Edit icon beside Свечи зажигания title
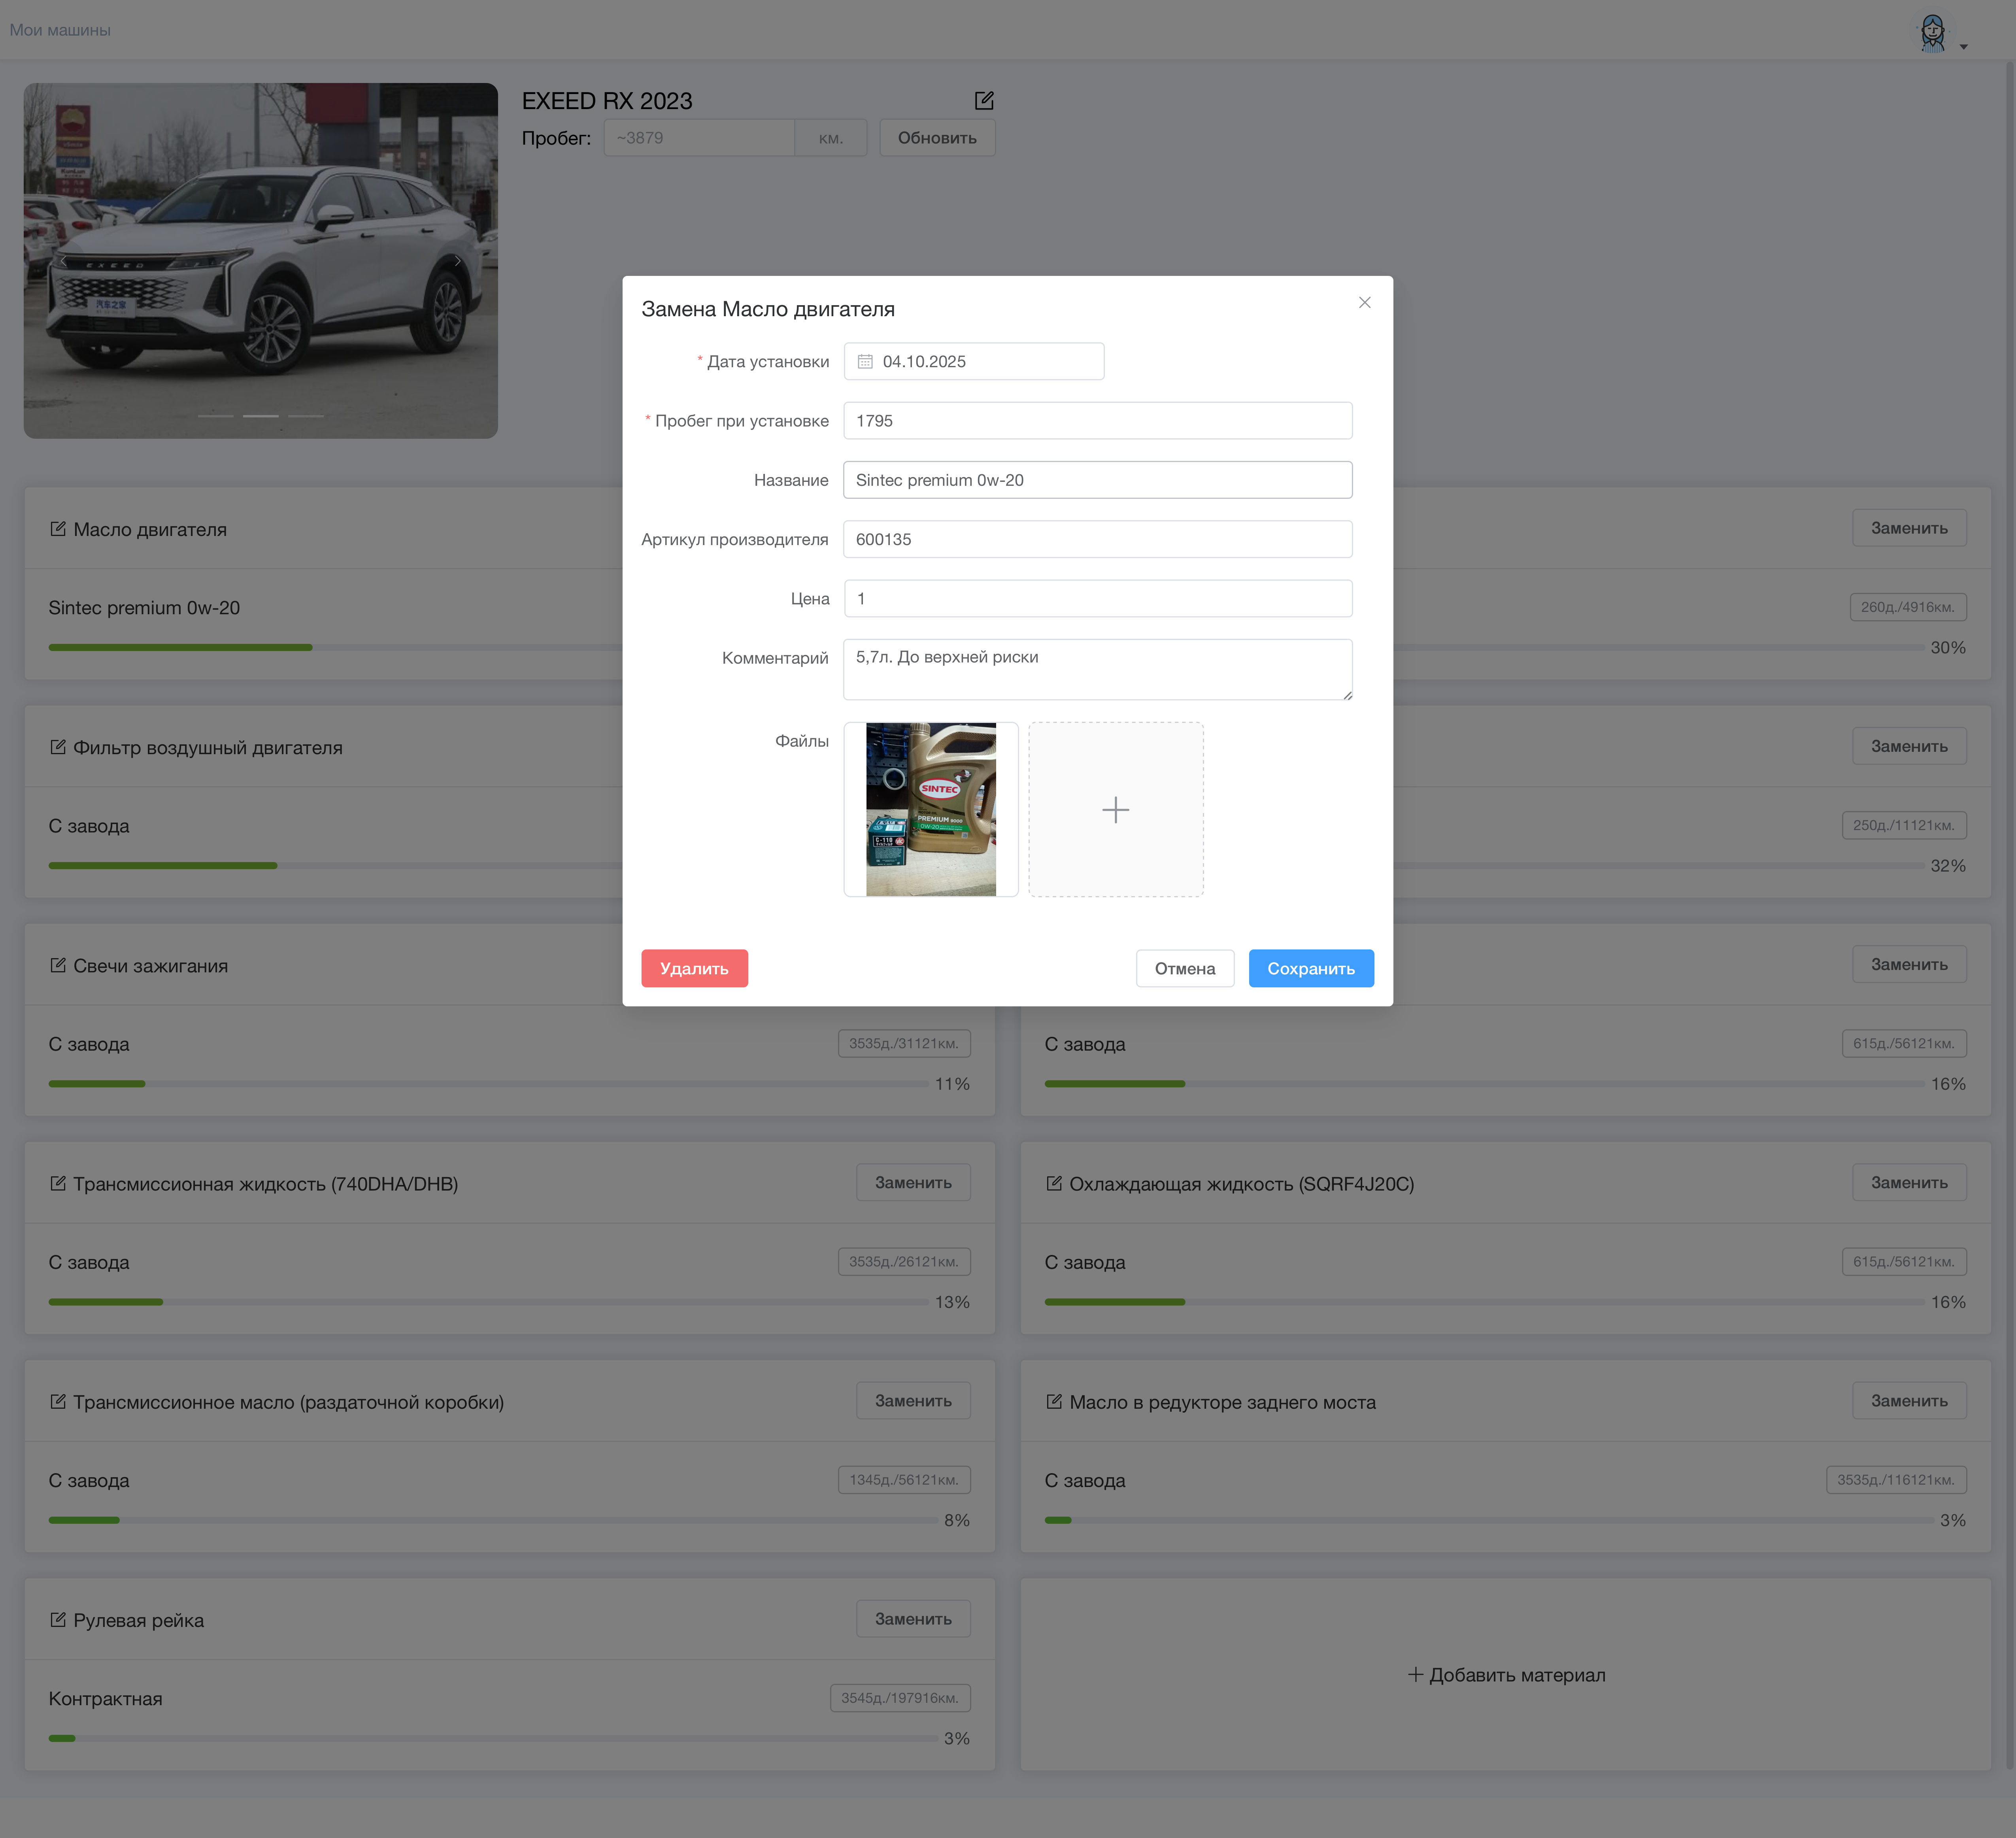 pyautogui.click(x=58, y=965)
